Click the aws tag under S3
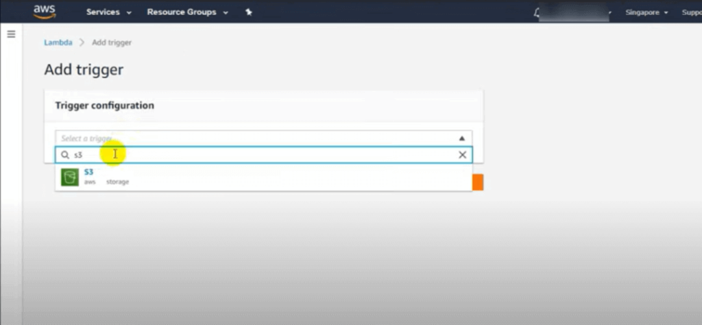The image size is (702, 325). click(90, 182)
